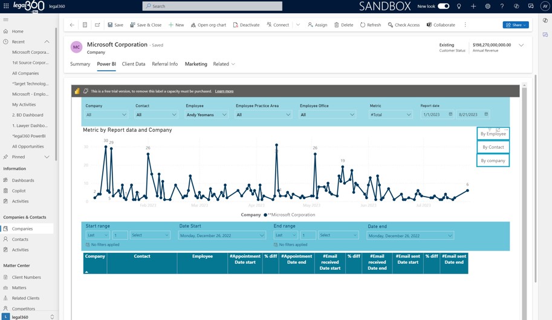Assign the record
552x320 pixels.
point(317,25)
